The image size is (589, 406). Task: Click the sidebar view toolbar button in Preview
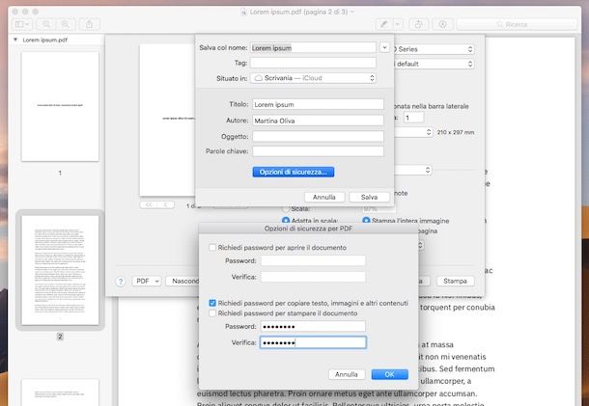coord(22,24)
